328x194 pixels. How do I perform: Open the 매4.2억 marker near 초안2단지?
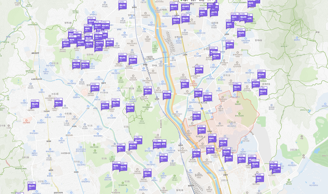tap(133, 146)
